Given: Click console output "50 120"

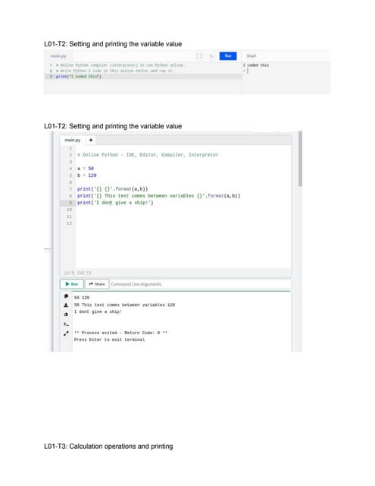Looking at the screenshot, I should [82, 298].
